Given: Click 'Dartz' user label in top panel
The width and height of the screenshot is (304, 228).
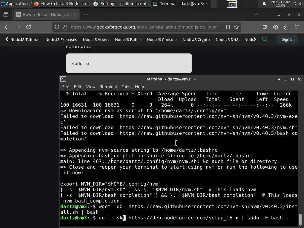Looking at the screenshot, I should pos(298,4).
